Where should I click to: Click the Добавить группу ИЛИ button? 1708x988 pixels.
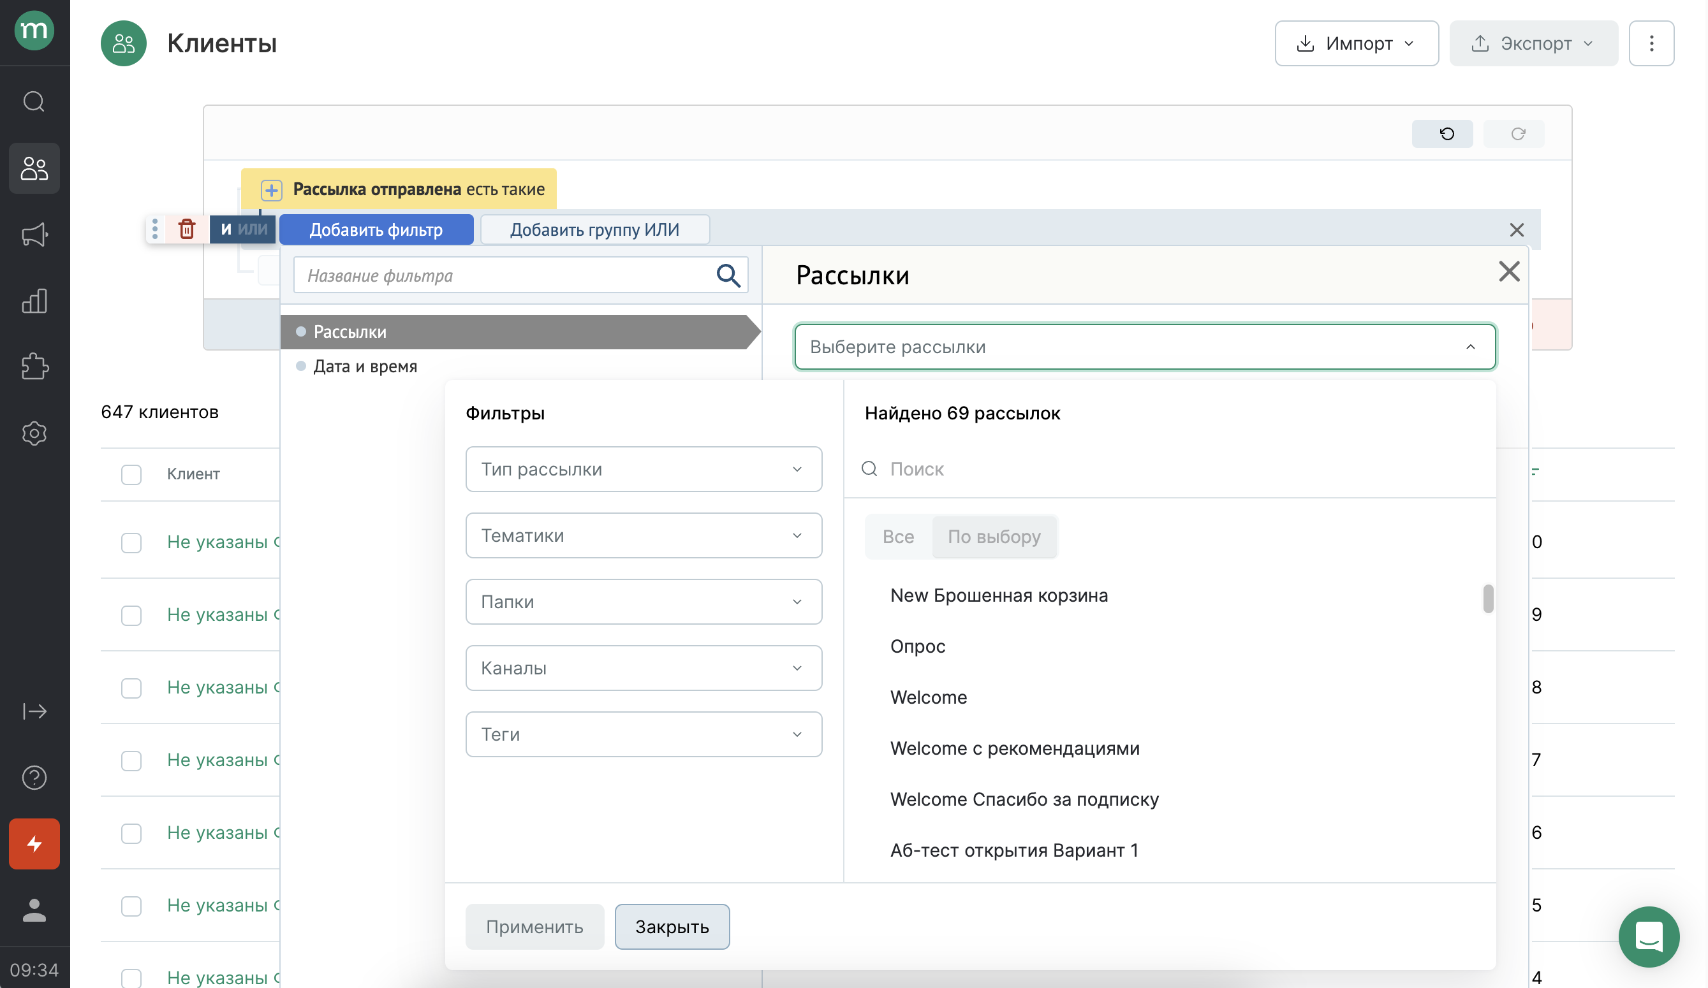coord(594,229)
